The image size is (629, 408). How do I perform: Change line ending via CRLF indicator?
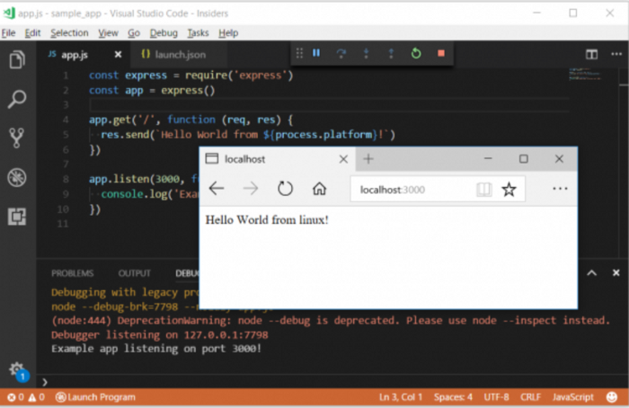(530, 397)
